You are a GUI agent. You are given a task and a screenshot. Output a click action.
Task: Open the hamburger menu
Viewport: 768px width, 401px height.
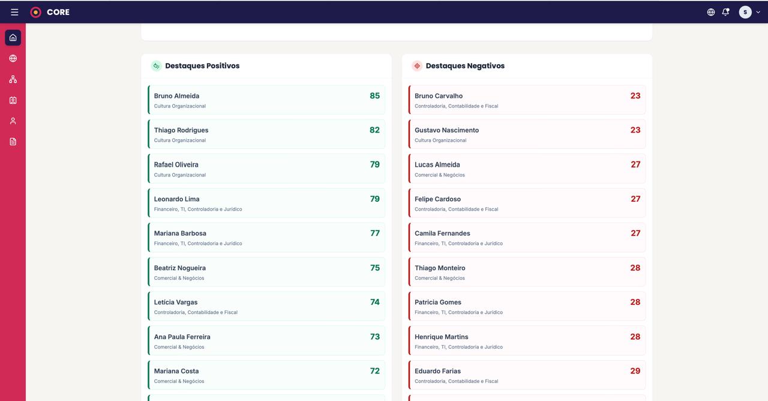pos(14,12)
